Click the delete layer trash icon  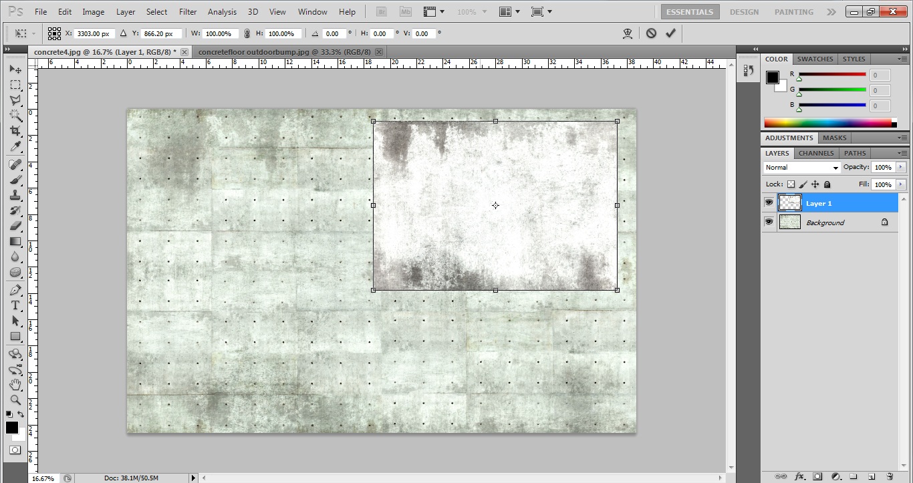coord(890,476)
